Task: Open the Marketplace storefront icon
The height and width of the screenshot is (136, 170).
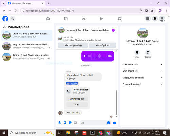Action: [102, 19]
